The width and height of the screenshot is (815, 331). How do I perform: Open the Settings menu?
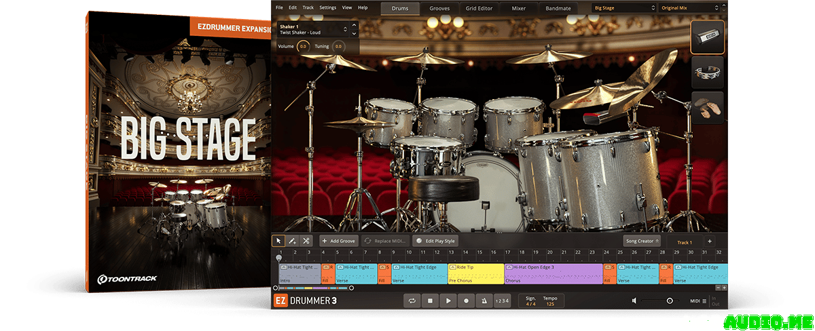[327, 7]
